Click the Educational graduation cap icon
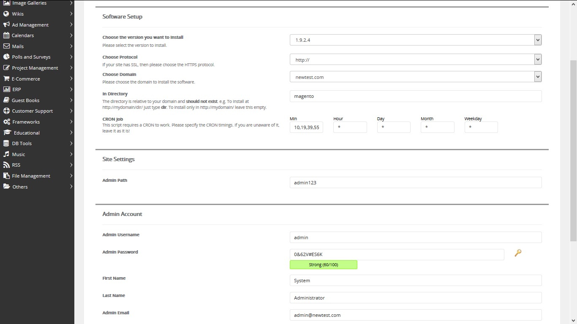577x324 pixels. pyautogui.click(x=7, y=132)
